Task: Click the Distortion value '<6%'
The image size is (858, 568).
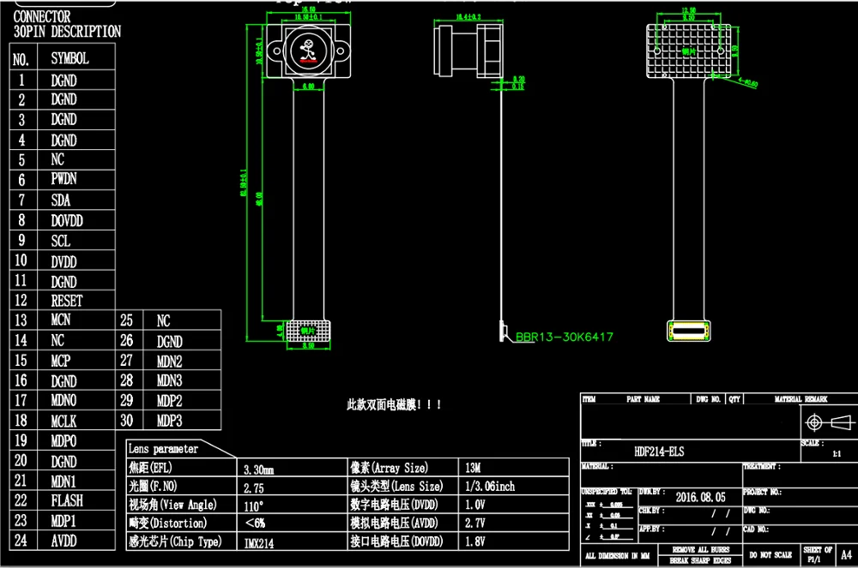Action: pos(255,523)
